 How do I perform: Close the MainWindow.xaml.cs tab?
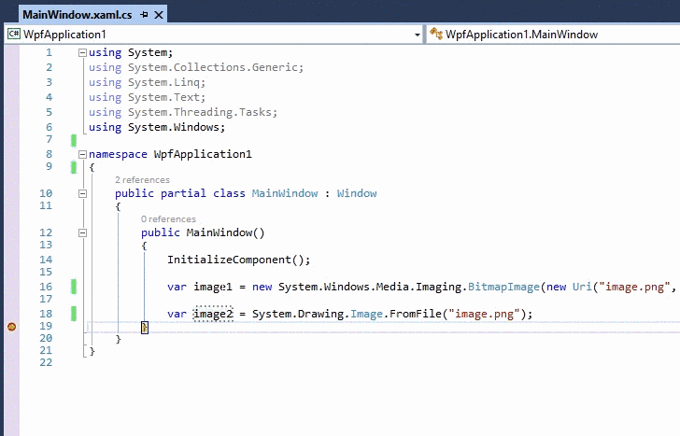[x=159, y=15]
